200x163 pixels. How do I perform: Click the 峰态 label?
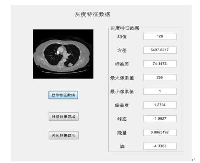click(122, 119)
